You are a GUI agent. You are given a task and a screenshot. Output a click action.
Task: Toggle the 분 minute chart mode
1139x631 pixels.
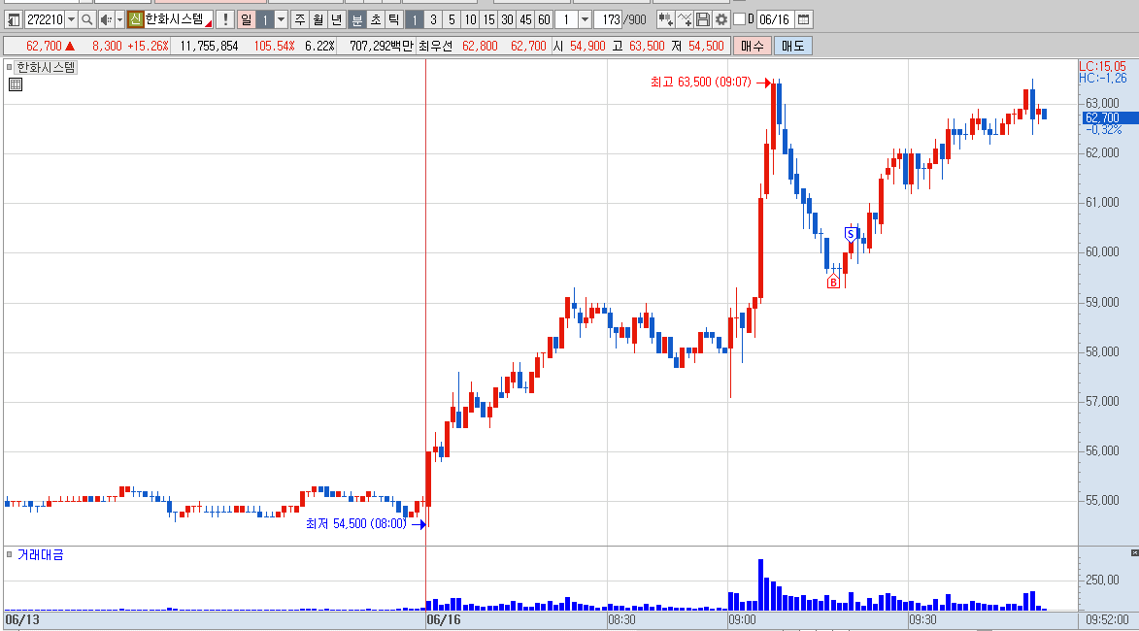point(356,19)
